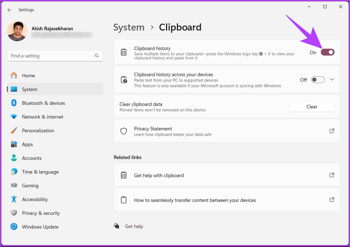This screenshot has width=350, height=247.
Task: Click the Windows Update sync icon
Action: [x=14, y=227]
